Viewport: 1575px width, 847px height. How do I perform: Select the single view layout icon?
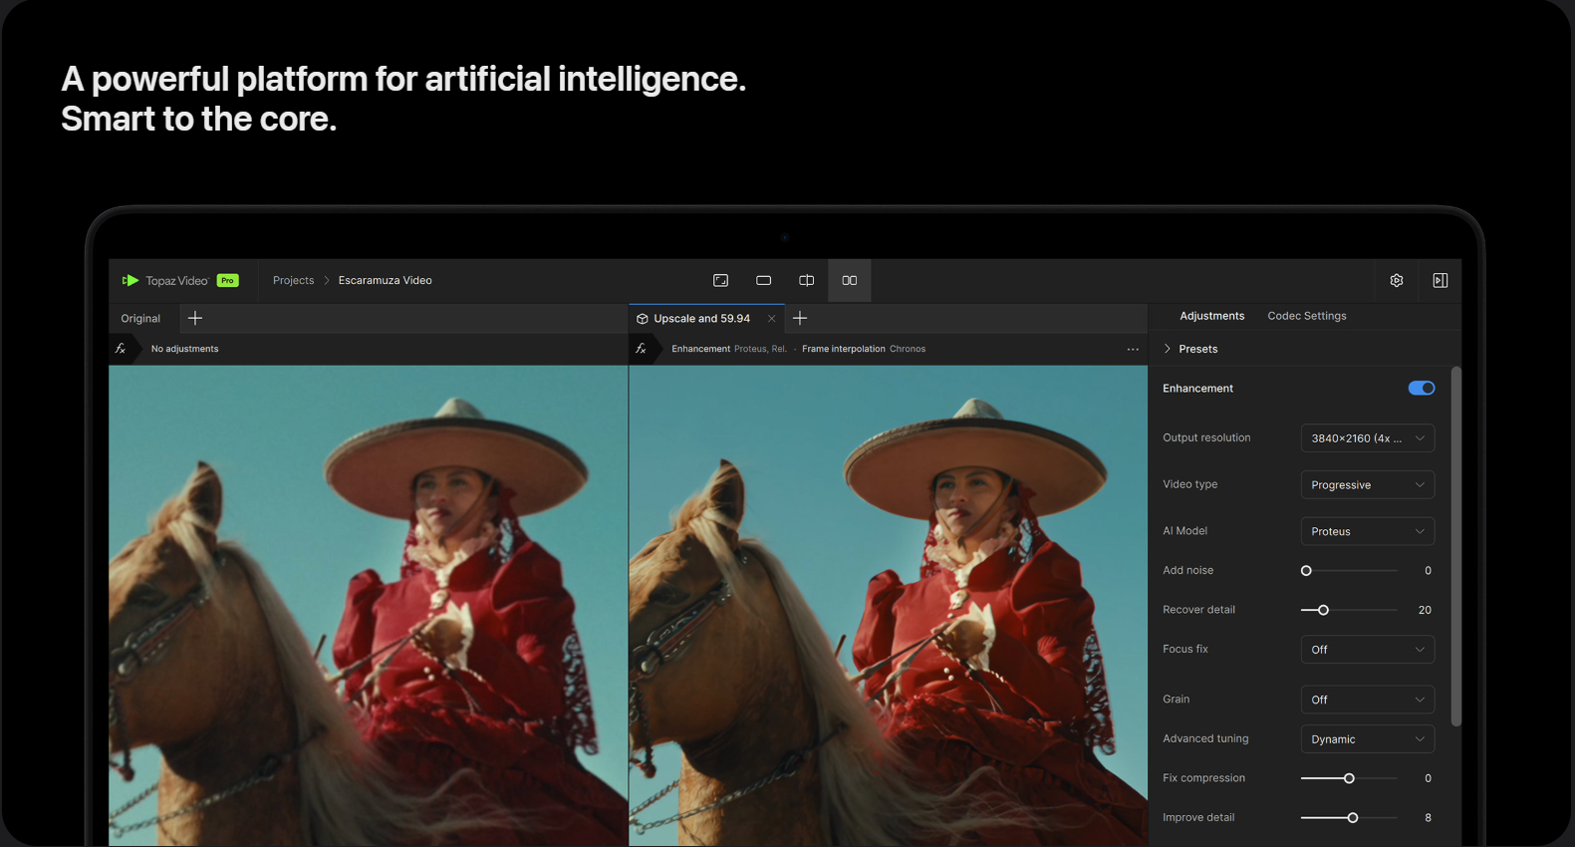tap(763, 281)
